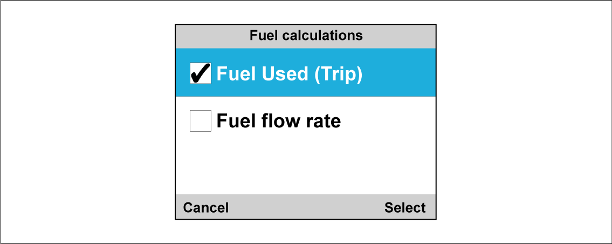Select the Cancel softkey

205,208
